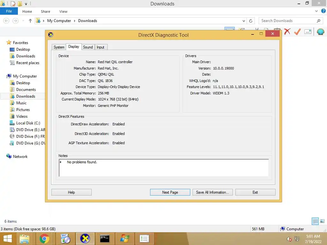The image size is (327, 245).
Task: Click the Refresh button in address bar
Action: coord(251,21)
